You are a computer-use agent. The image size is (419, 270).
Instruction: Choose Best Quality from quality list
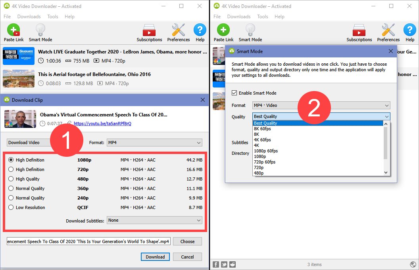pos(318,123)
